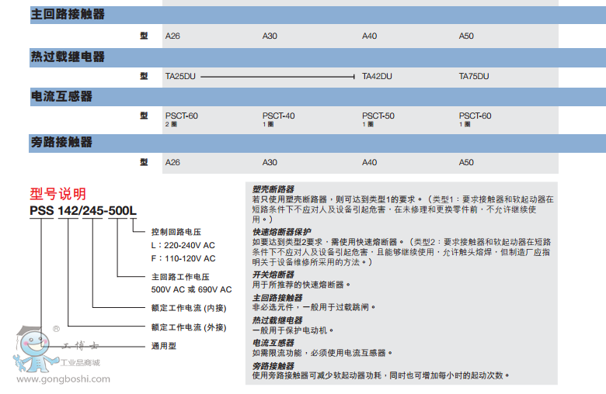This screenshot has width=606, height=394.
Task: Click the 塑壳断路器 heading in description panel
Action: 273,188
